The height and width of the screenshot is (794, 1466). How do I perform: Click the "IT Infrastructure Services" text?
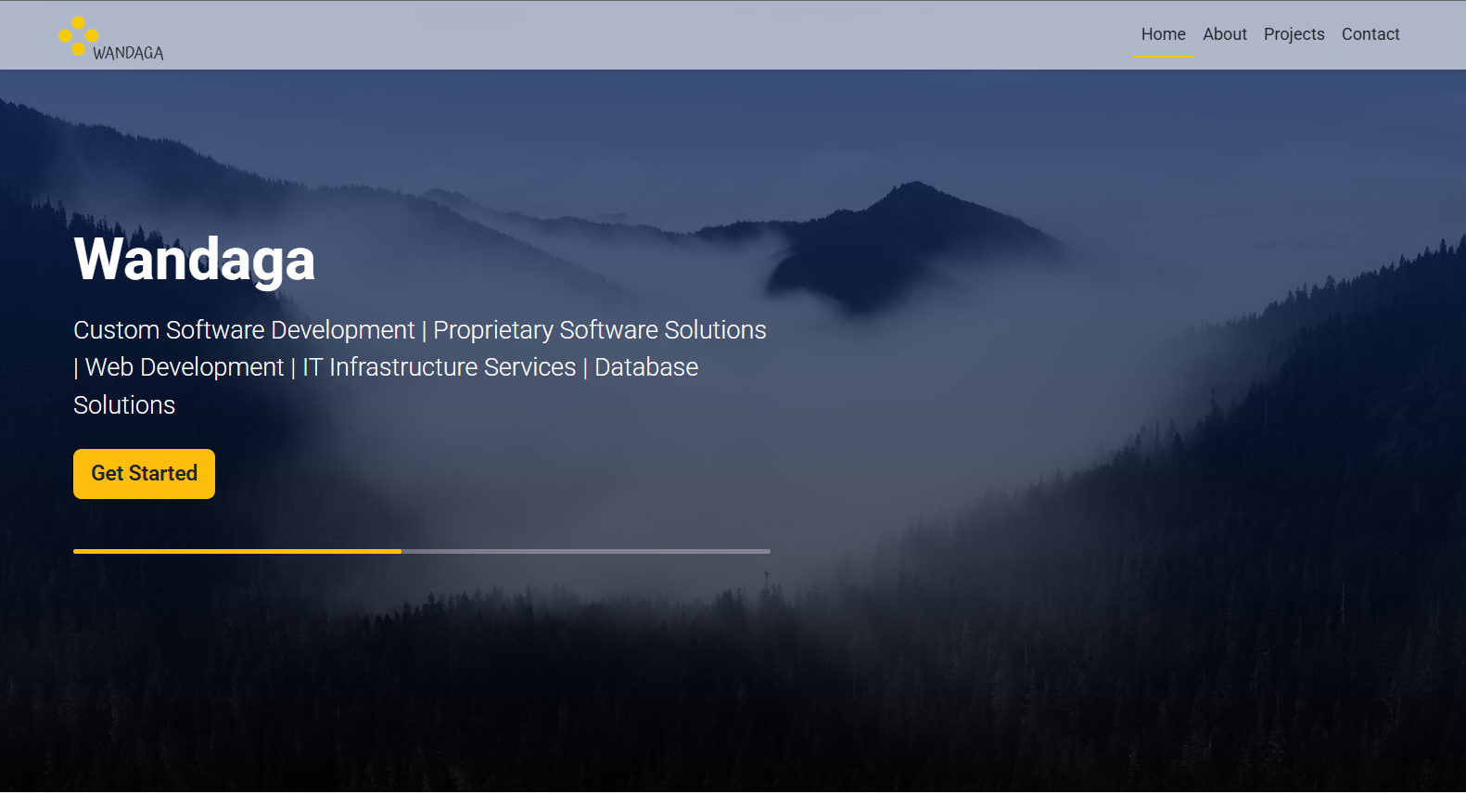(439, 367)
